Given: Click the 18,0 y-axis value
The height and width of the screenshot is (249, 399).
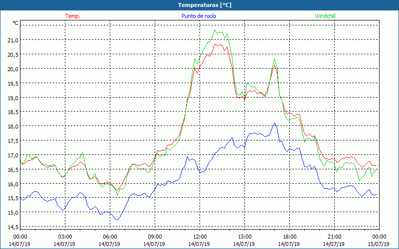Looking at the screenshot, I should 13,126.
